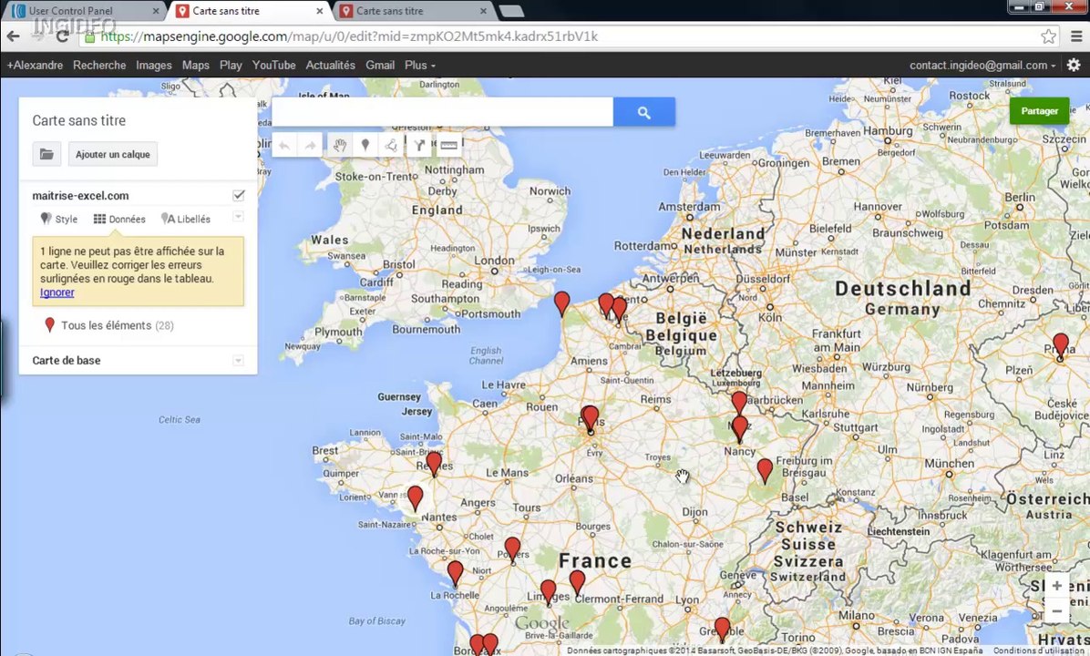
Task: Zoom out with the minus button
Action: tap(1056, 610)
